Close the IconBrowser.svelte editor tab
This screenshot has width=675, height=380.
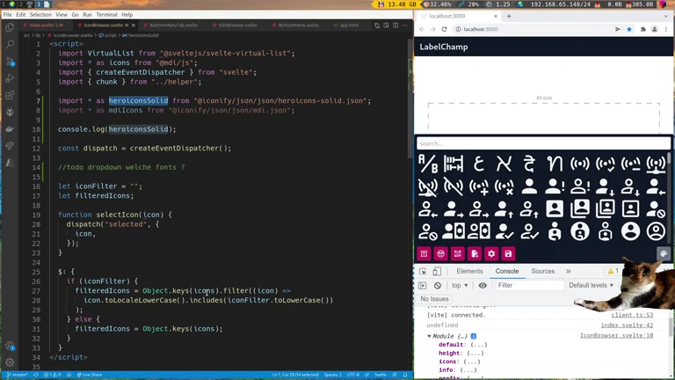coord(133,26)
